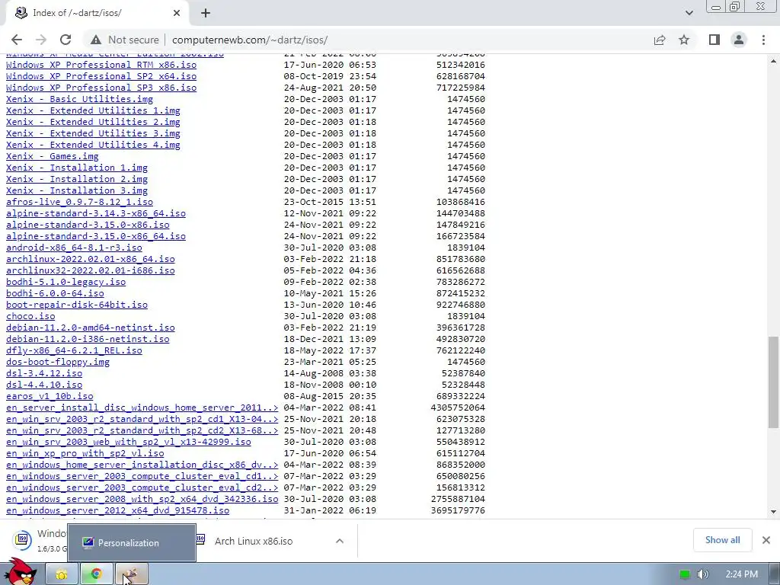Open Xenix - Extended Utilities 1.img
This screenshot has height=585, width=780.
93,110
